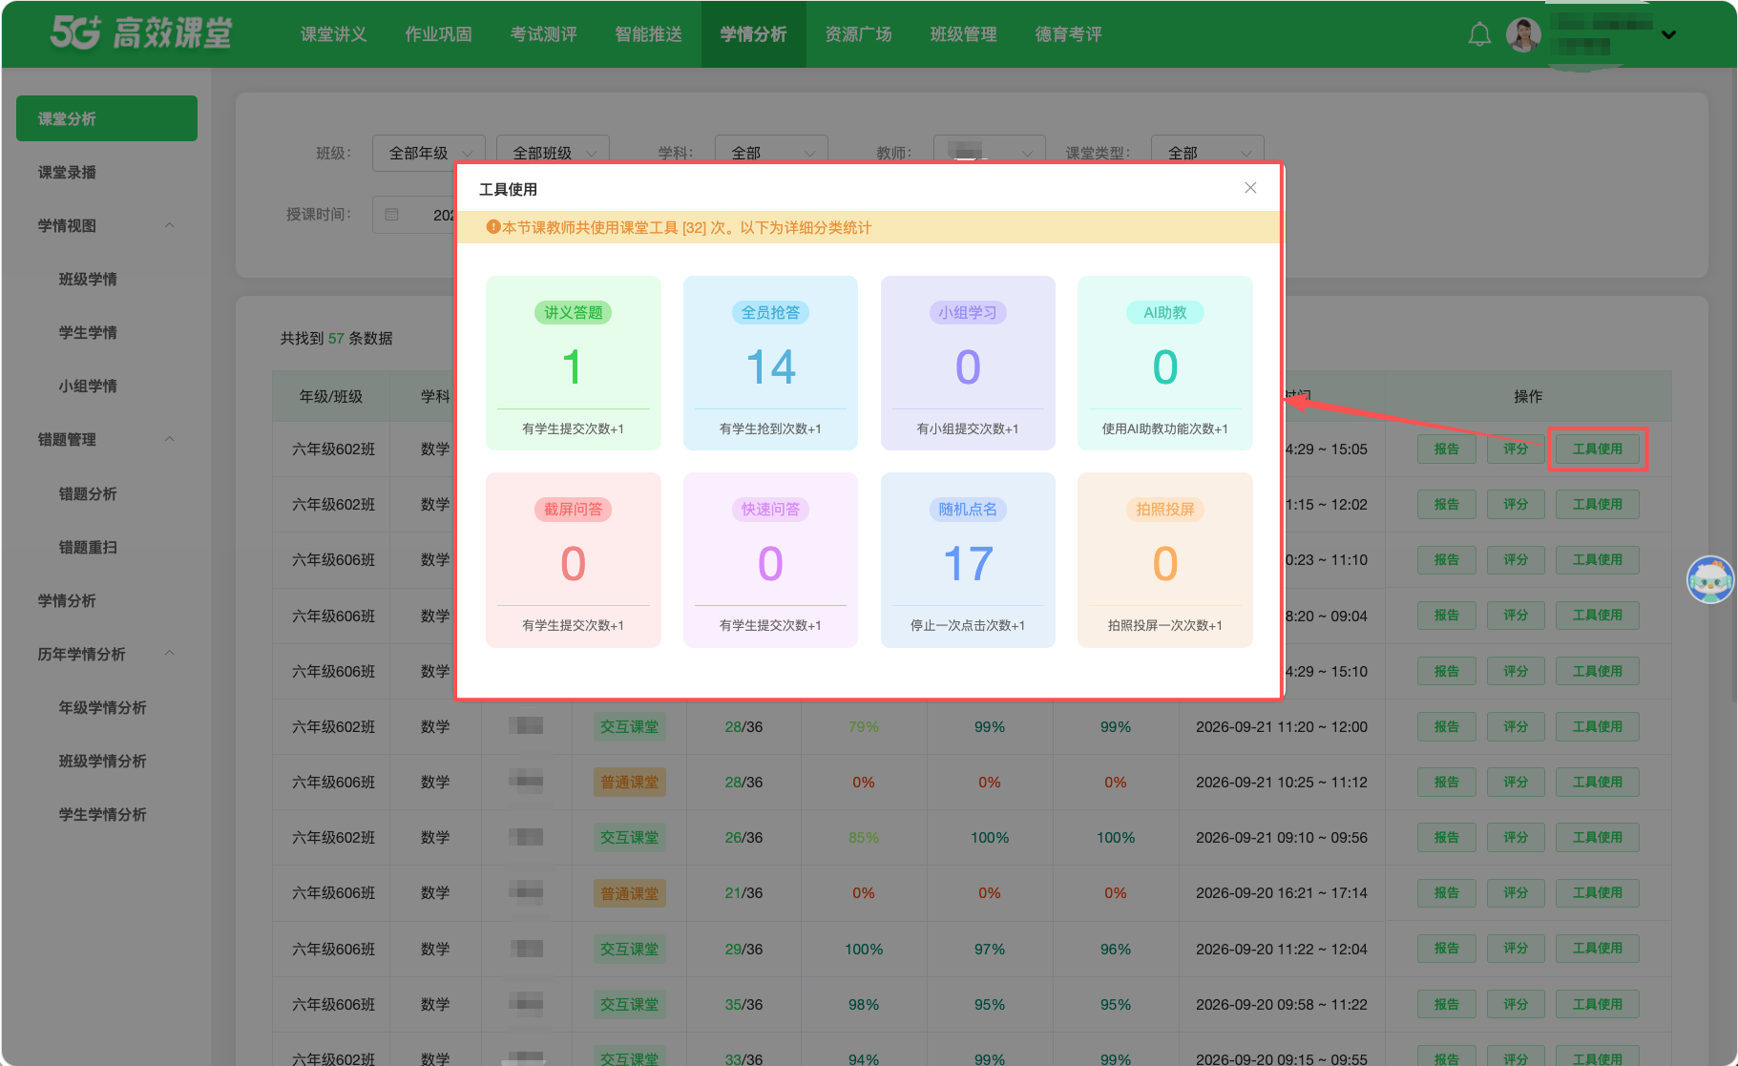
Task: Open 错题重扫 in the sidebar
Action: [x=88, y=548]
